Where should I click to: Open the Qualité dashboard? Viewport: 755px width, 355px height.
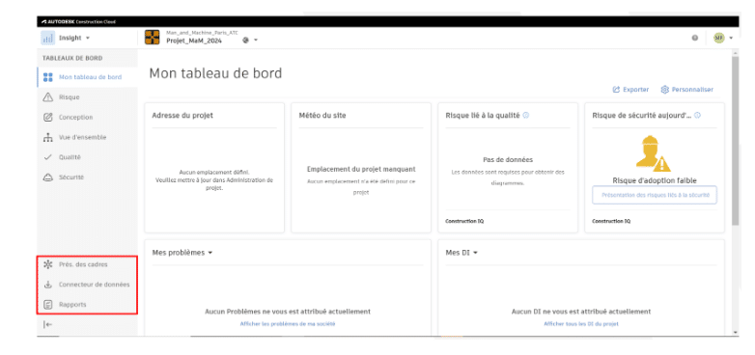87,157
